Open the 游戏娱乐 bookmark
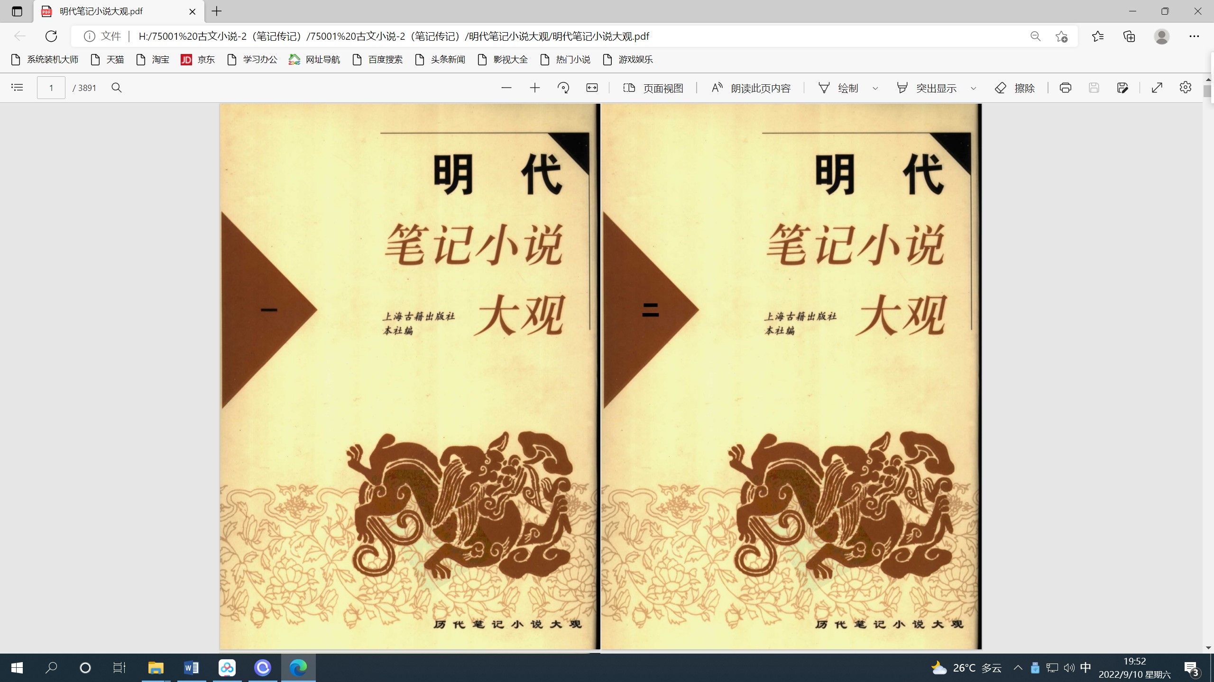Screen dimensions: 1214x682 pyautogui.click(x=628, y=60)
